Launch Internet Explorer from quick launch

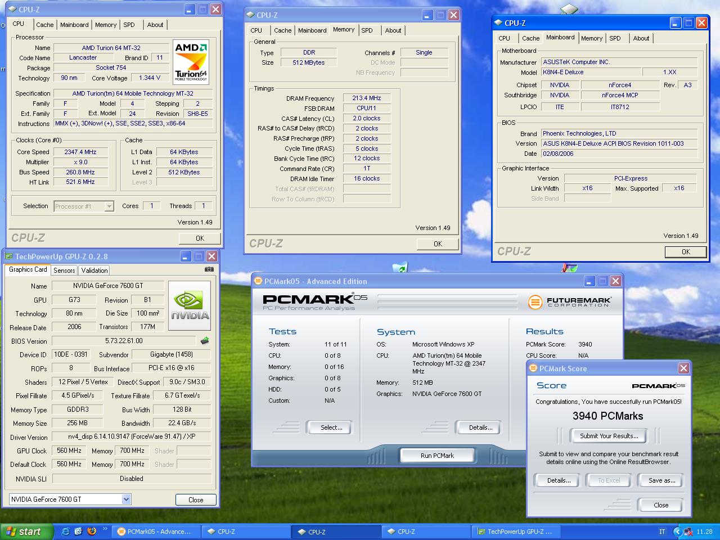[66, 531]
